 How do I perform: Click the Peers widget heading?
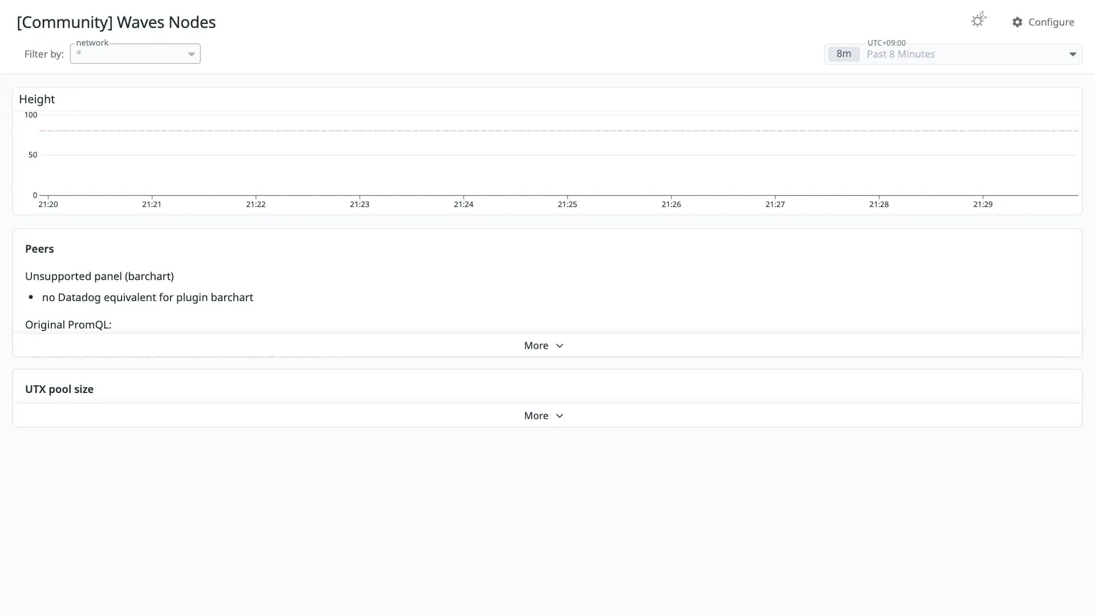[x=39, y=249]
